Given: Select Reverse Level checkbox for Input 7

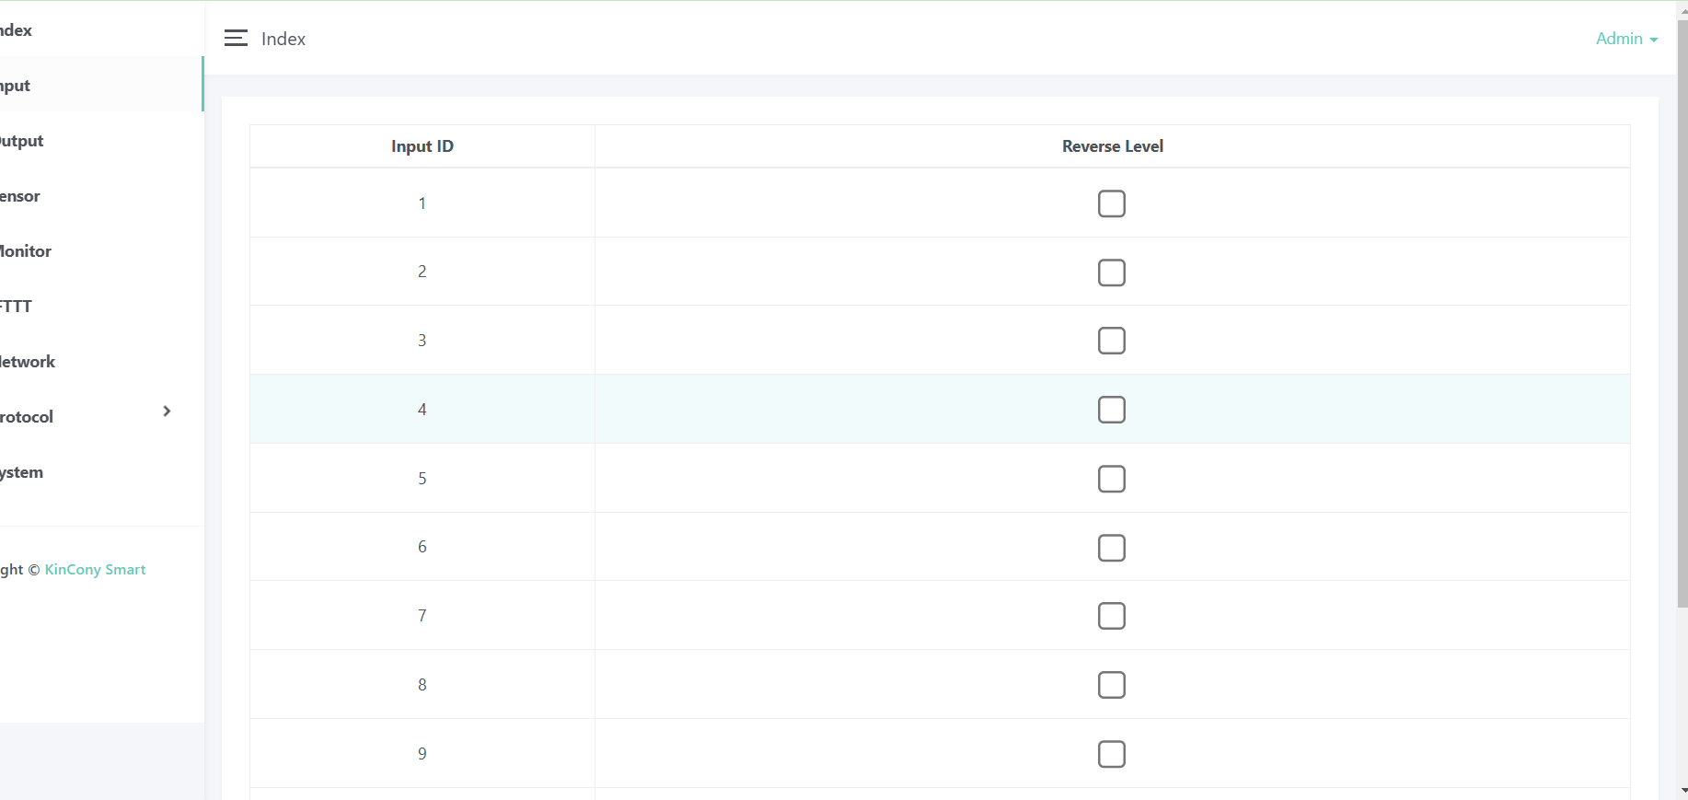Looking at the screenshot, I should [x=1111, y=616].
